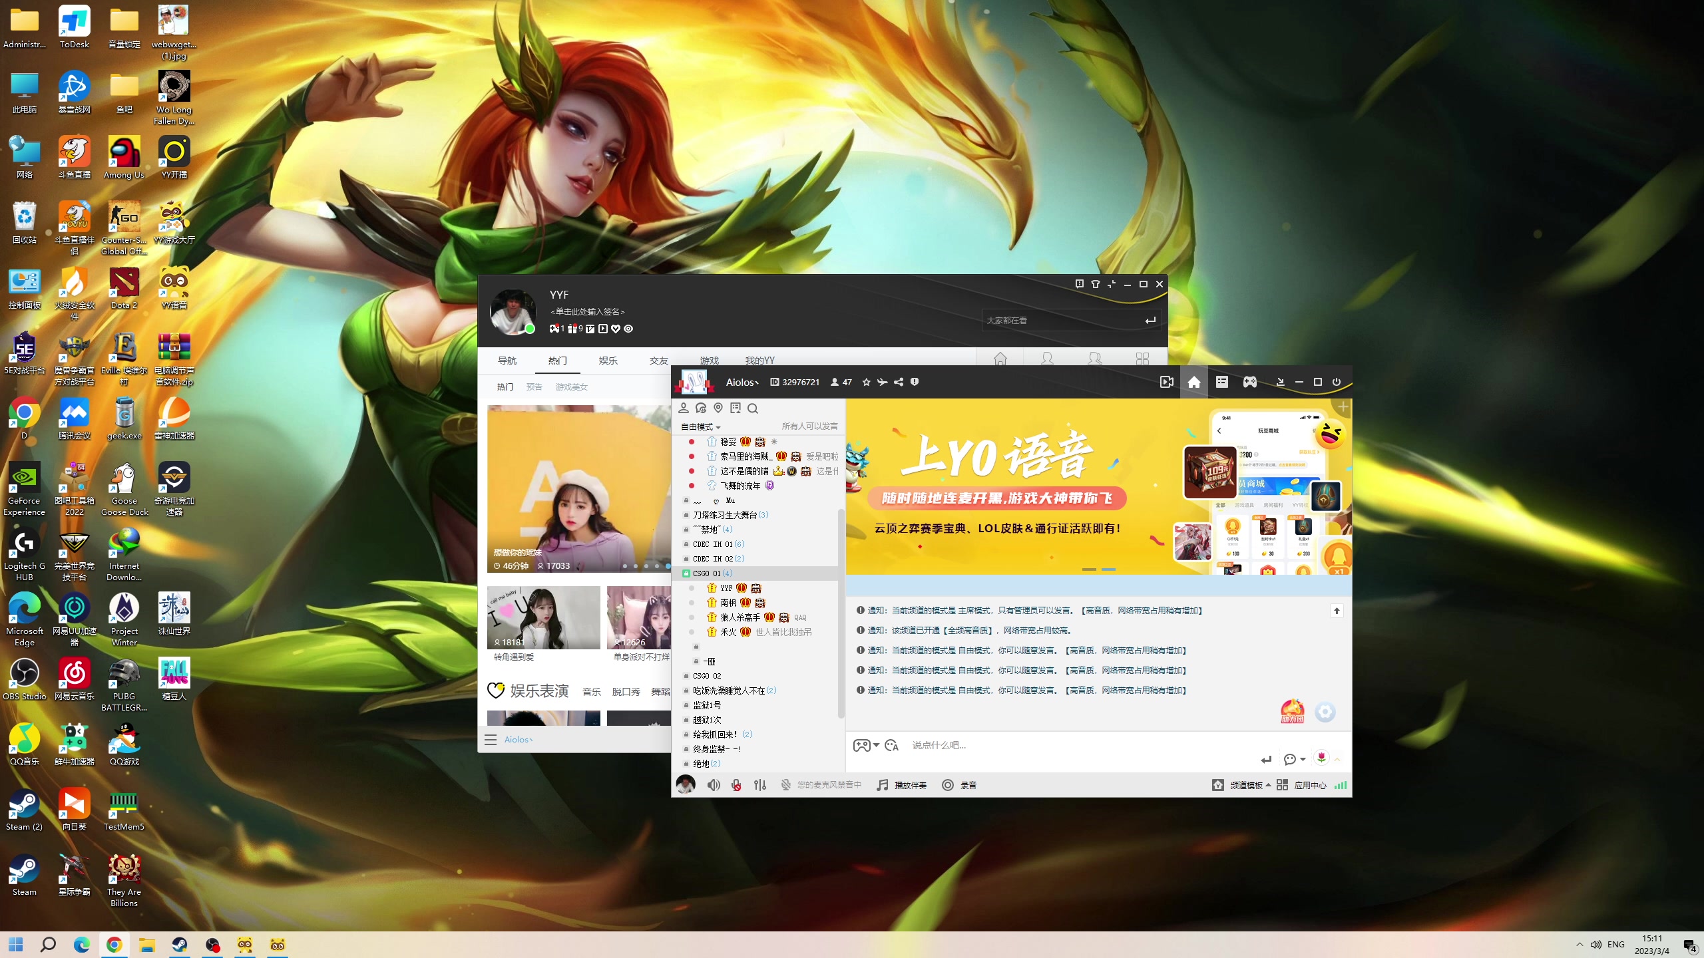Screen dimensions: 1704x958
Task: Switch to the 娱乐 tab in YYF window
Action: tap(608, 361)
